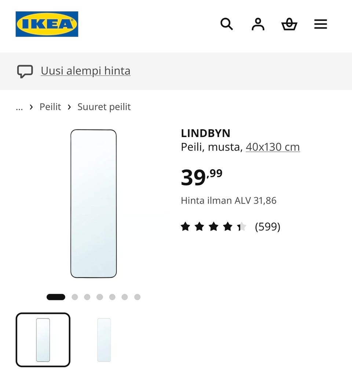Open the search magnifier icon

[227, 24]
